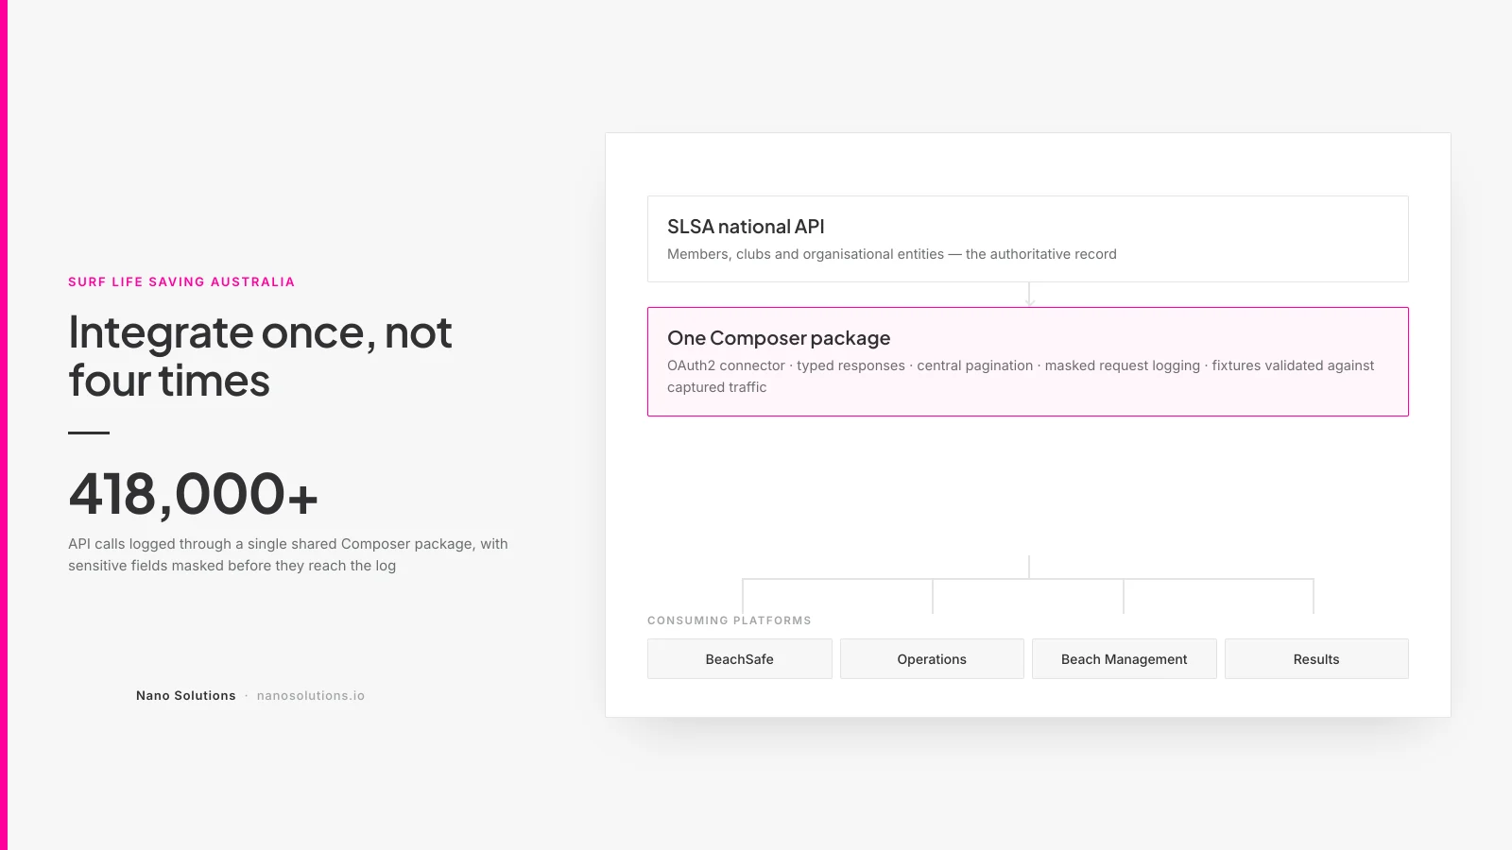Select the SLSA national API card

(1028, 239)
